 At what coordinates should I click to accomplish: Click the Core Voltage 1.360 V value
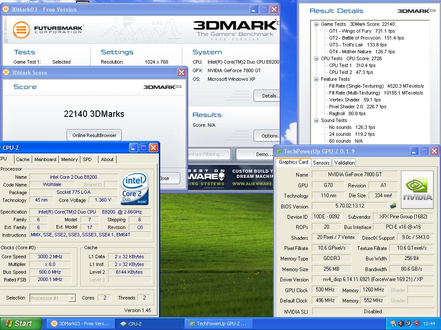coord(102,200)
